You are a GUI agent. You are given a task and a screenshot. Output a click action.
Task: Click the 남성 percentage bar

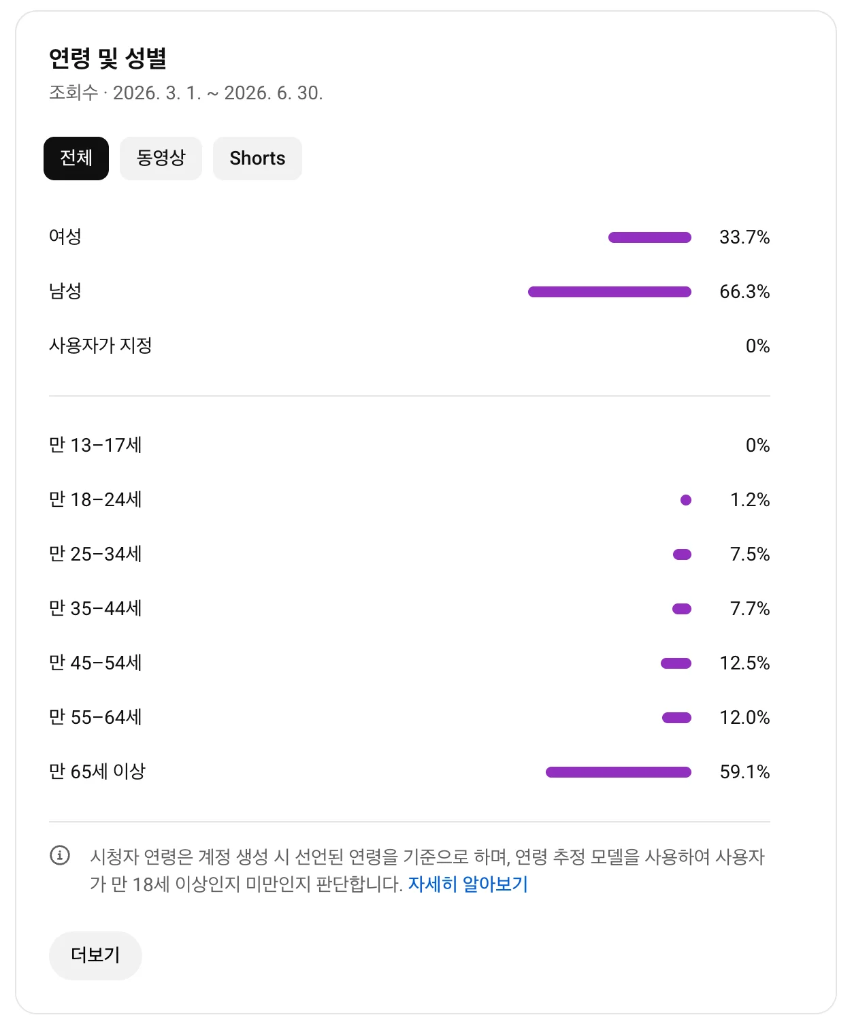610,292
